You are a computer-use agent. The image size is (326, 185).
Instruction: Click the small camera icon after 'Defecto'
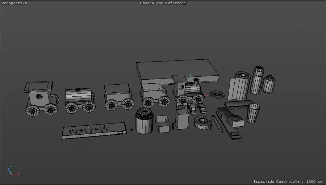[x=184, y=3]
